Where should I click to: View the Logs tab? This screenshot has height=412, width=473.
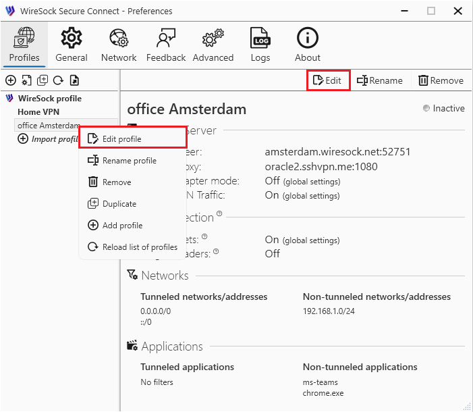(260, 45)
